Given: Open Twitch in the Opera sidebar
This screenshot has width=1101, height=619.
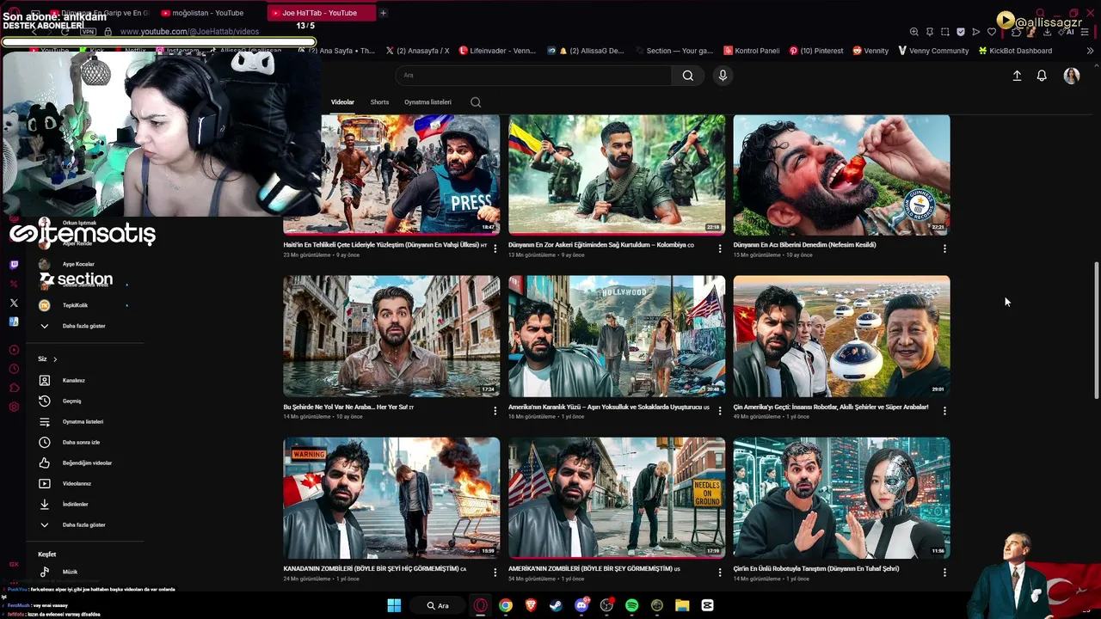Looking at the screenshot, I should click(14, 265).
